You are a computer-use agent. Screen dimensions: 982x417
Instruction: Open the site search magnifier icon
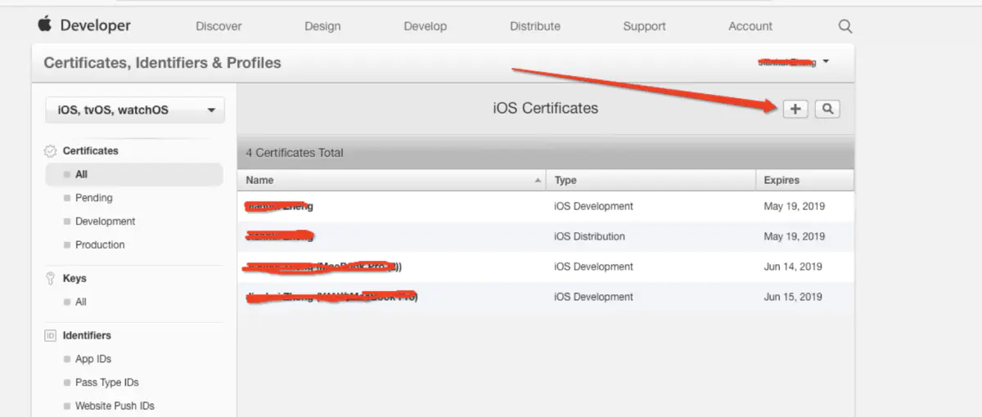[845, 26]
